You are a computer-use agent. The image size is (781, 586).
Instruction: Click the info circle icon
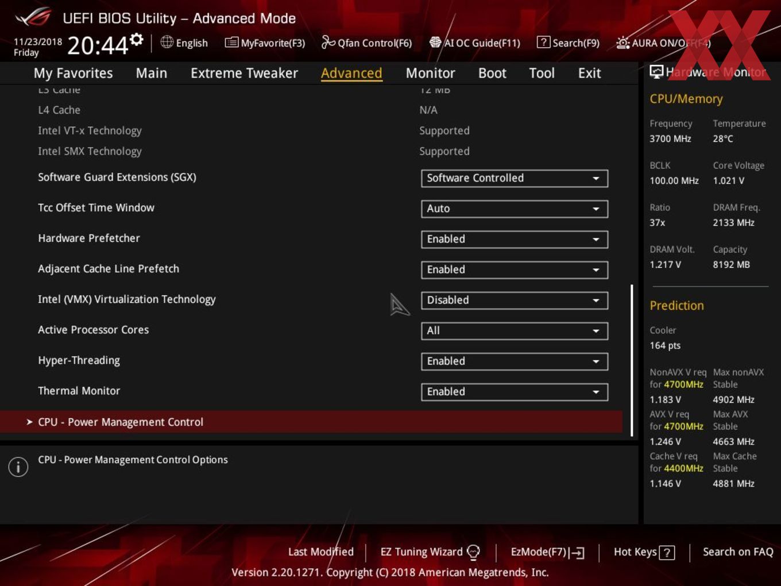pyautogui.click(x=18, y=467)
